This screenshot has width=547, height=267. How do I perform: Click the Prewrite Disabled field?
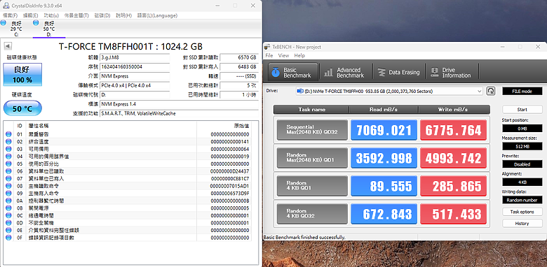coord(522,164)
